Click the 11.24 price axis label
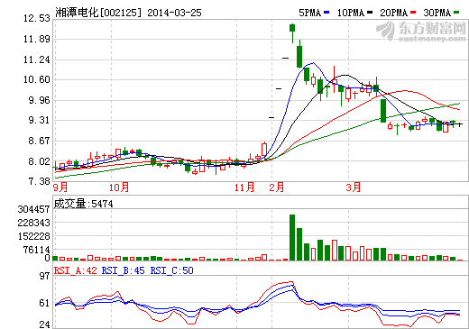469x329 pixels. click(37, 59)
